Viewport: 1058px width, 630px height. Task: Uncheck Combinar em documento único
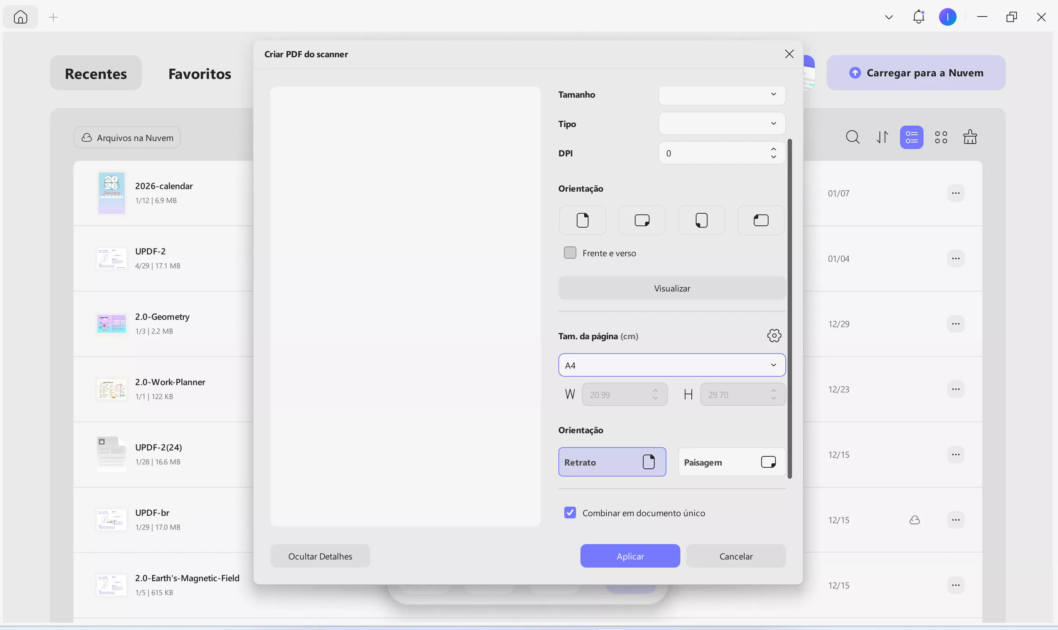pyautogui.click(x=570, y=513)
